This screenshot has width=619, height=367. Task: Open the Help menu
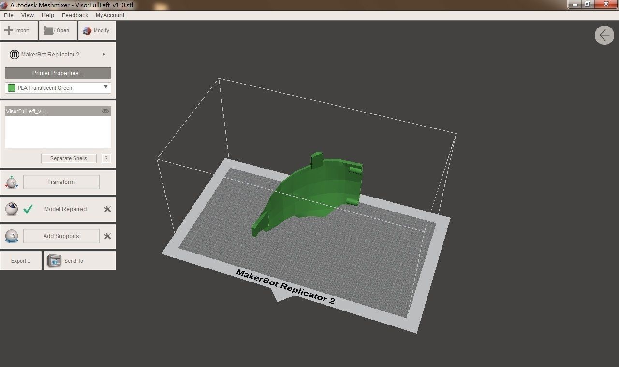48,15
